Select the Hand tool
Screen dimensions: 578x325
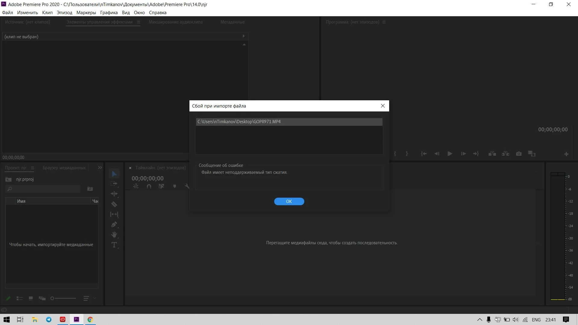click(114, 234)
